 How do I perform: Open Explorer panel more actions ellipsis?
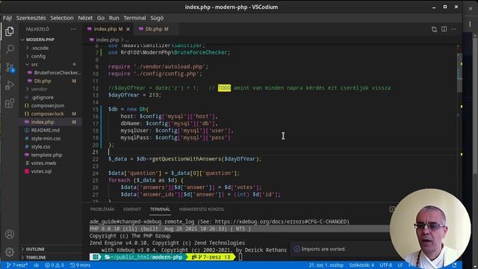pyautogui.click(x=73, y=29)
